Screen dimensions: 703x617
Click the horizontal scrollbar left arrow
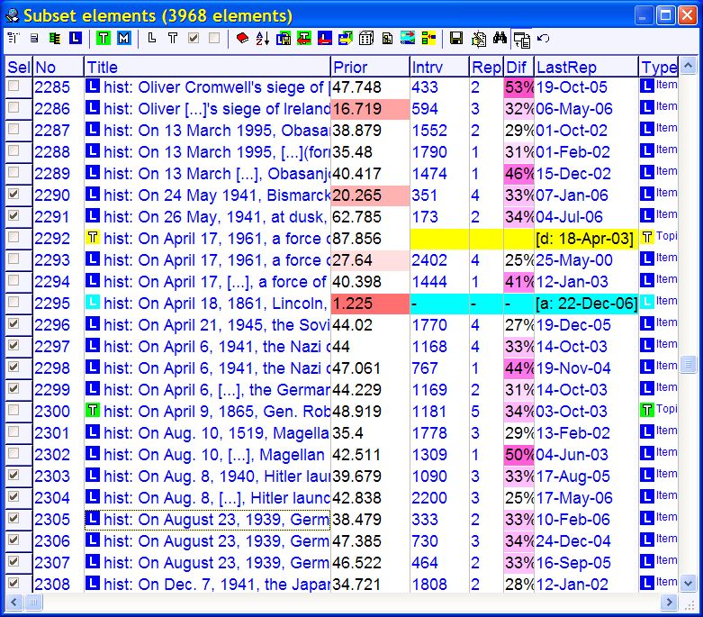click(x=14, y=602)
